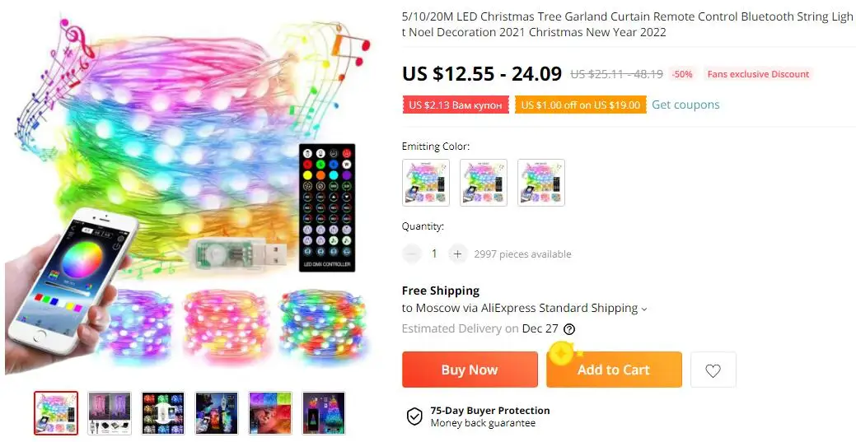Click the Buy Now button
Image resolution: width=856 pixels, height=442 pixels.
tap(470, 370)
